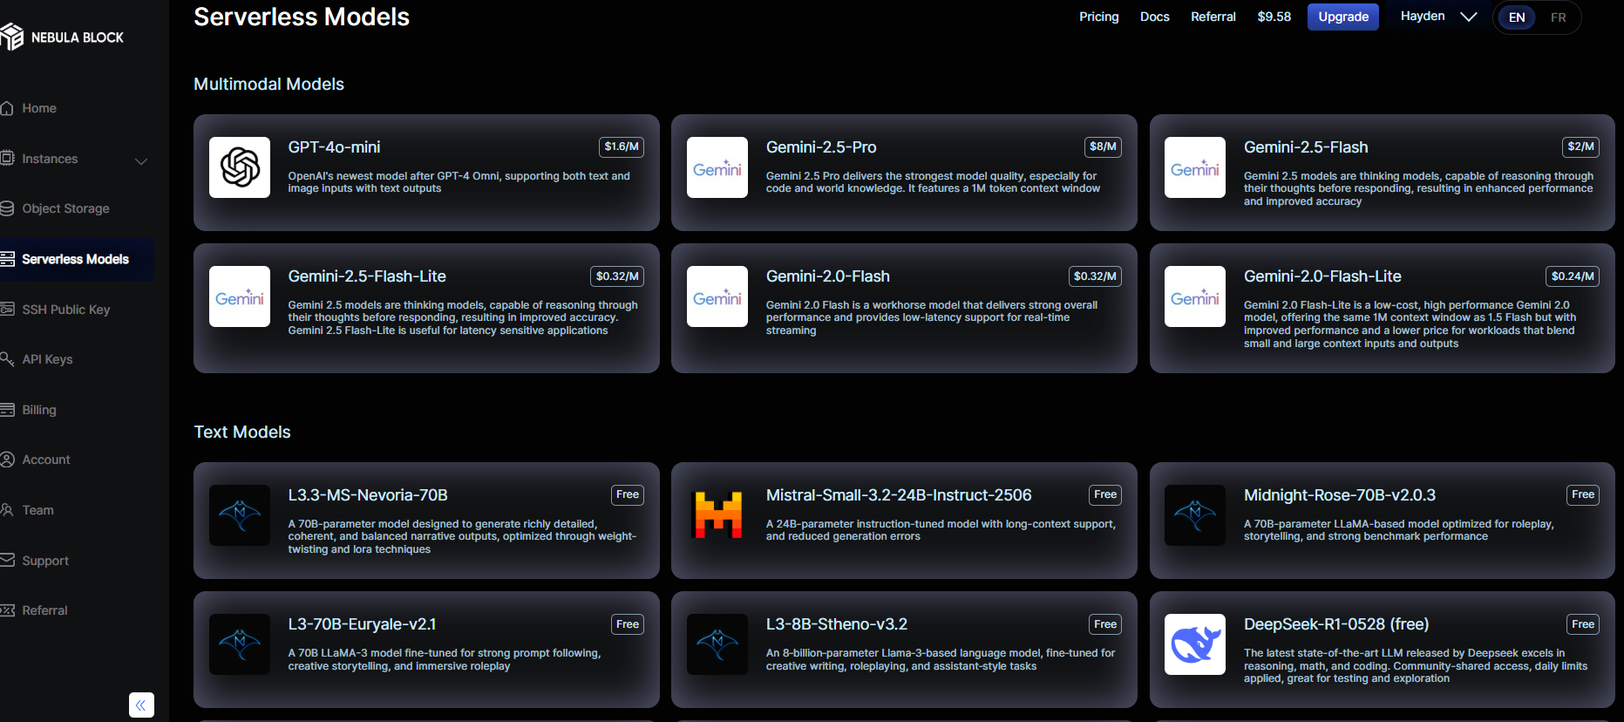Open the Referral link in header
The height and width of the screenshot is (722, 1624).
1213,17
